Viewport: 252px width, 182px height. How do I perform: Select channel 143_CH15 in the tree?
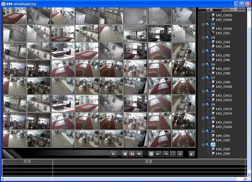tap(224, 122)
